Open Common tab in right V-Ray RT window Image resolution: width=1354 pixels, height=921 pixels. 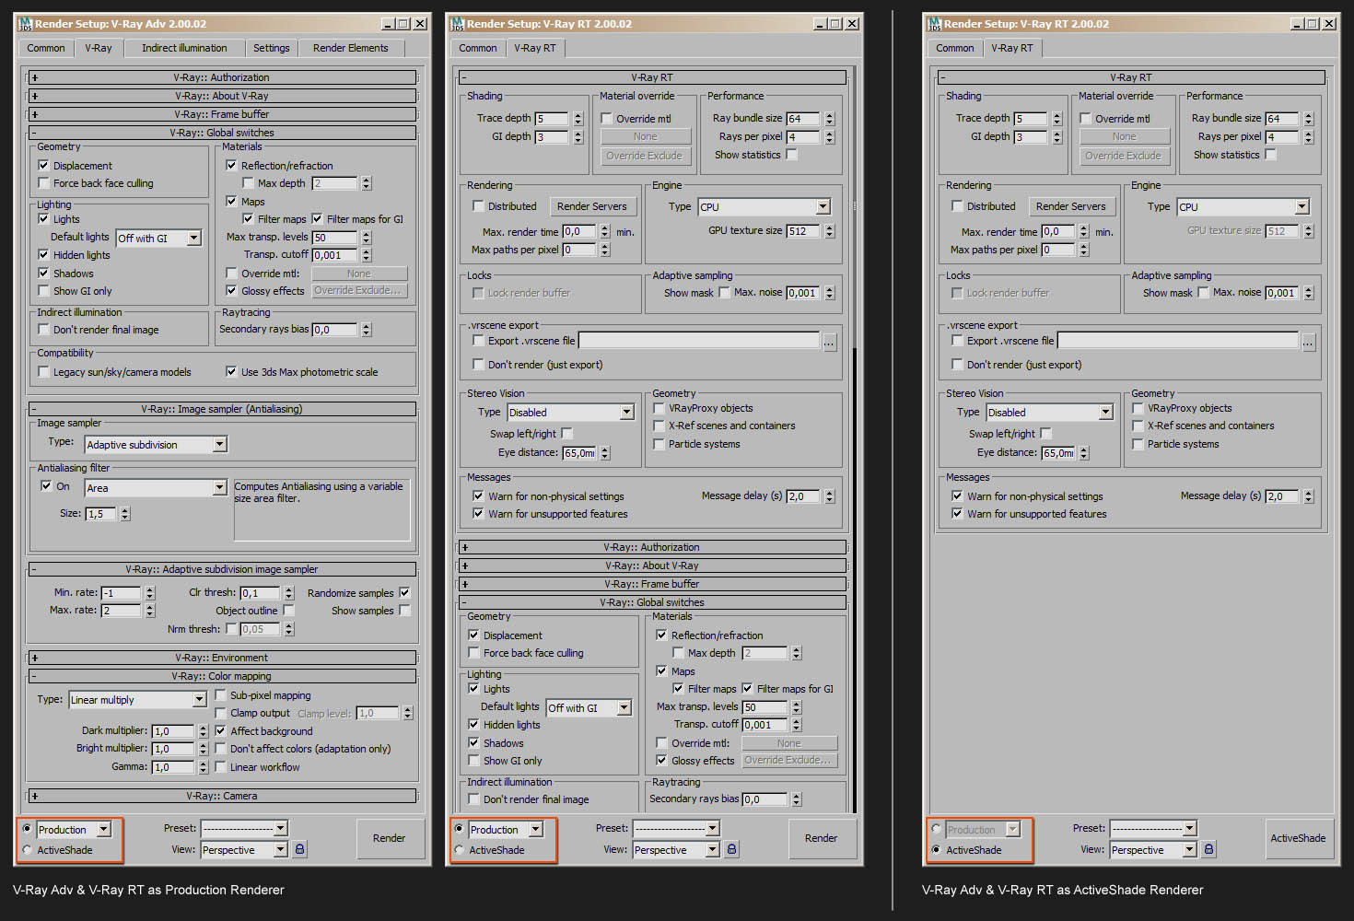click(x=955, y=48)
